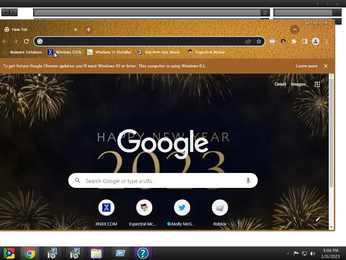Click back arrow in background window

coord(5,13)
